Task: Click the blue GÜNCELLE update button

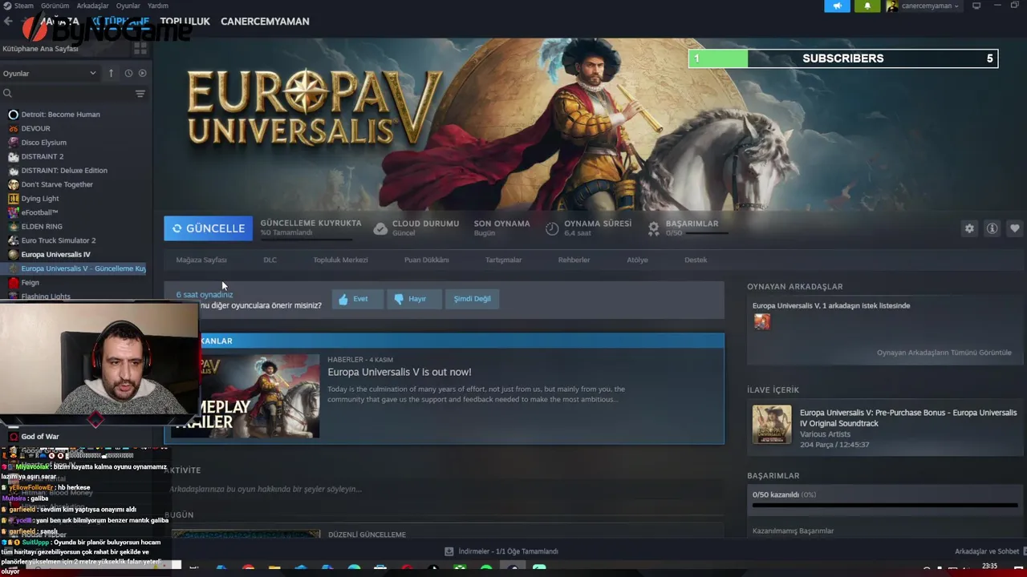Action: tap(208, 228)
